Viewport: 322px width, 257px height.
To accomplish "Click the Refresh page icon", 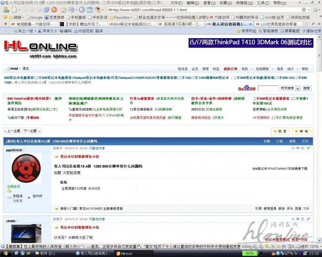I will (46, 10).
